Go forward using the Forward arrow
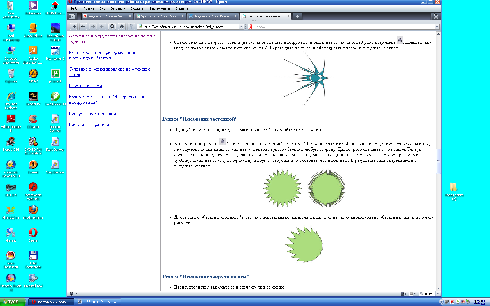The image size is (490, 306). (93, 27)
